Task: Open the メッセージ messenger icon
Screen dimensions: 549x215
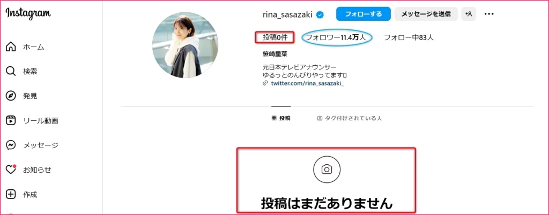Action: pyautogui.click(x=11, y=145)
